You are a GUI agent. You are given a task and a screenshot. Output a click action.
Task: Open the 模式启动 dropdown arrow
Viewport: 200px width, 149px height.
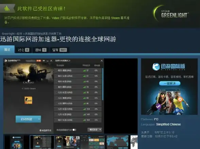pyautogui.click(x=100, y=130)
